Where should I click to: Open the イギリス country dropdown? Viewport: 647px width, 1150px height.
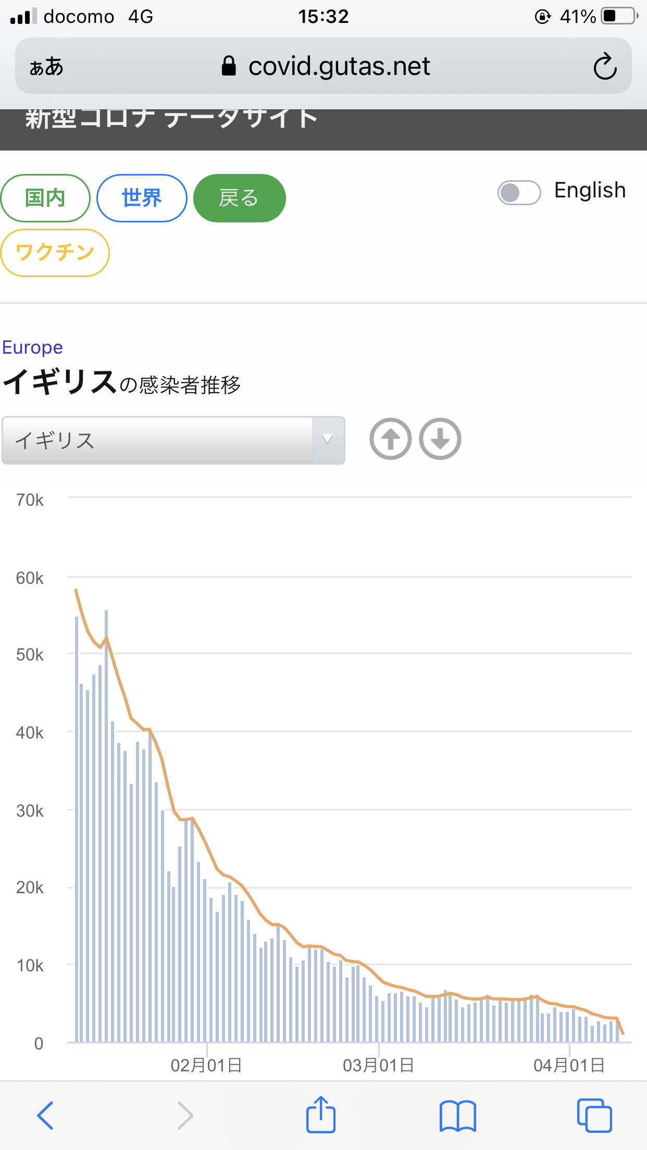[173, 441]
